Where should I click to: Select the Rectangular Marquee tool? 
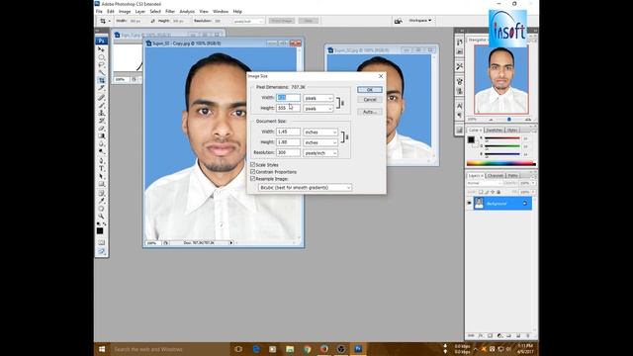[101, 57]
